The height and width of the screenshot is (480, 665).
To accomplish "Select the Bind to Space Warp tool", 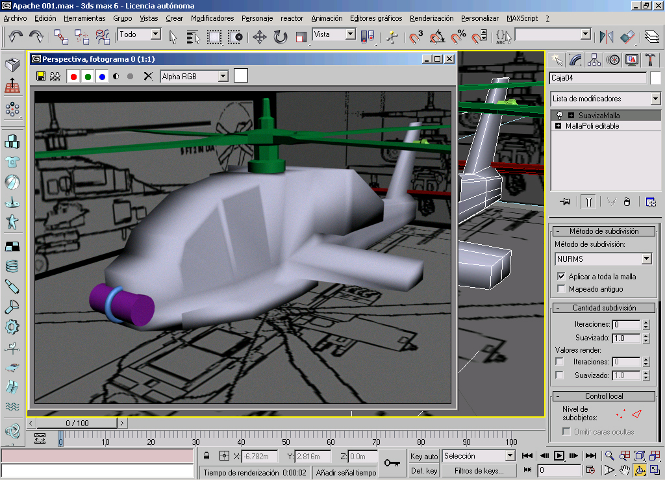I will click(102, 37).
